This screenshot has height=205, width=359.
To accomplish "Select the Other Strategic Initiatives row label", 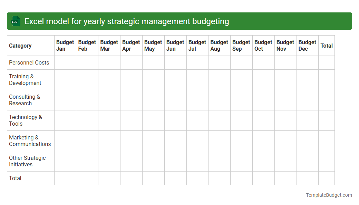I will [27, 161].
